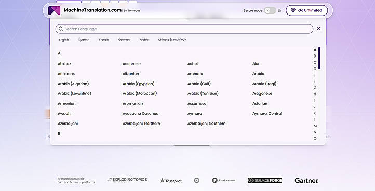Choose Alur from the language list
375x191 pixels.
point(256,64)
